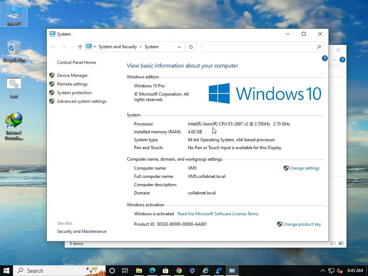Click the network tray icon

pyautogui.click(x=331, y=271)
